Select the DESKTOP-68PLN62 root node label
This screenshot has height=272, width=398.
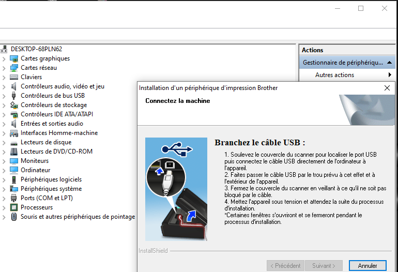pos(36,49)
